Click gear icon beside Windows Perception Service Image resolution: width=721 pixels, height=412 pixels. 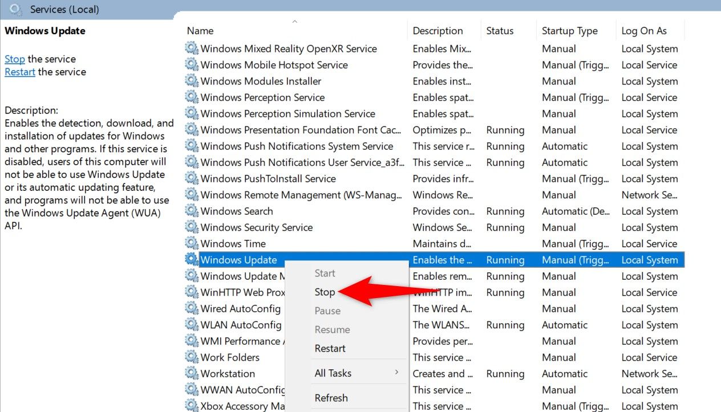click(192, 97)
